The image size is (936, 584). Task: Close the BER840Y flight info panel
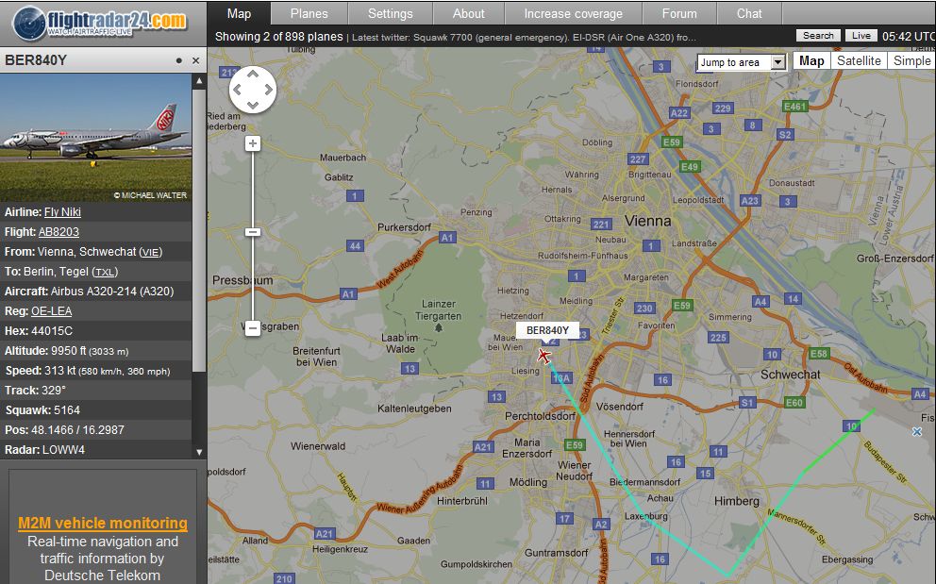[x=195, y=60]
